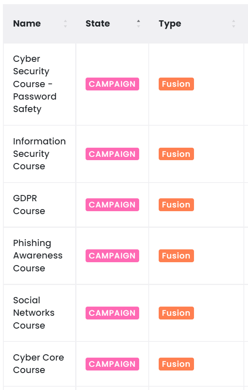248x390 pixels.
Task: Sort table by Type column arrows
Action: (x=233, y=24)
